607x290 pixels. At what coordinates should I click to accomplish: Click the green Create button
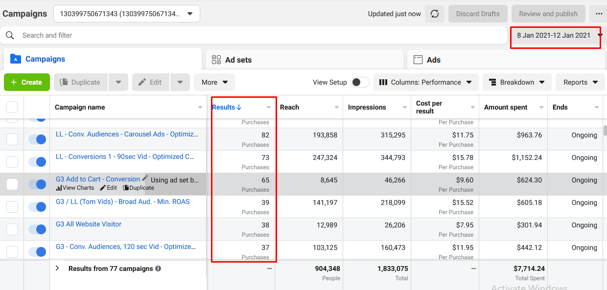pyautogui.click(x=26, y=82)
